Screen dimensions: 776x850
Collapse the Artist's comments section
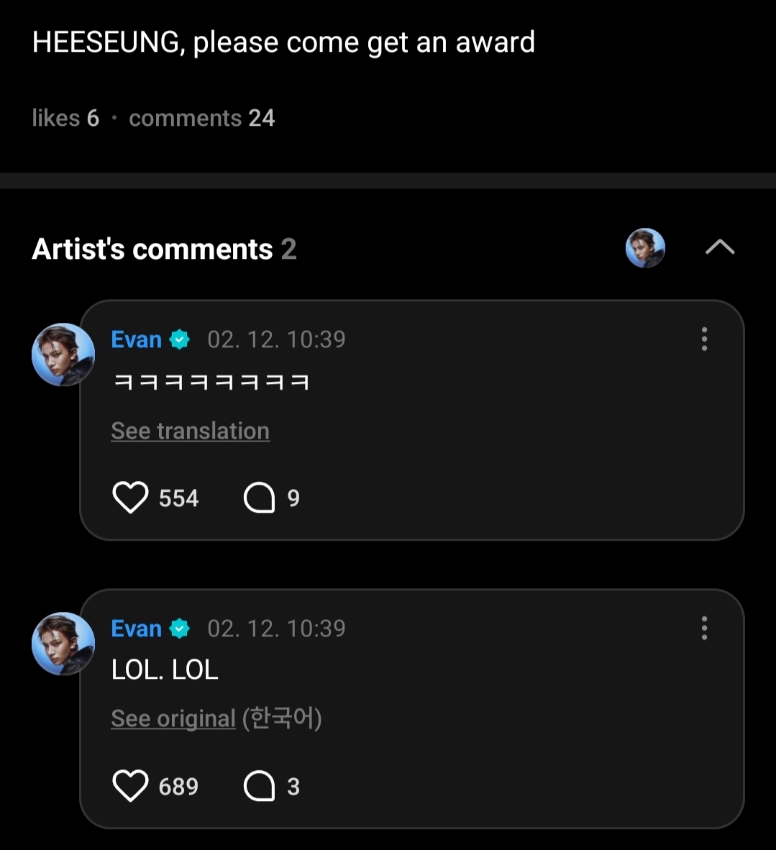(719, 248)
